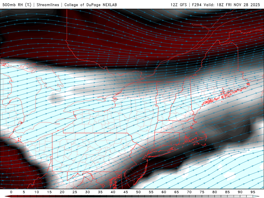Image resolution: width=264 pixels, height=198 pixels.
Task: Click the 35 value on the color scale
Action: tap(100, 192)
